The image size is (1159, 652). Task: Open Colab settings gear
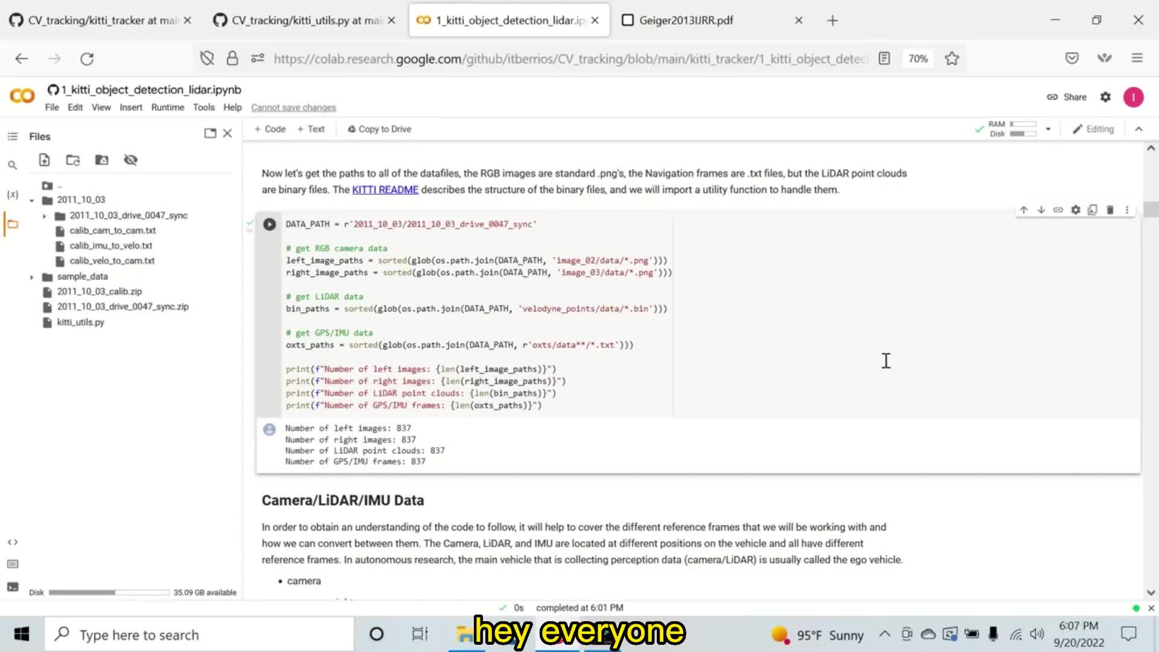[x=1105, y=97]
